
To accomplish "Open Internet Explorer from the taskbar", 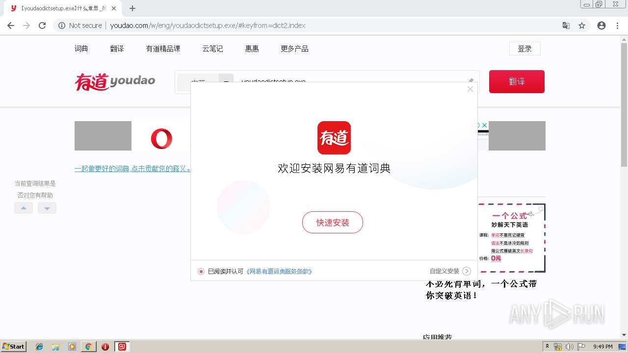I will 39,347.
